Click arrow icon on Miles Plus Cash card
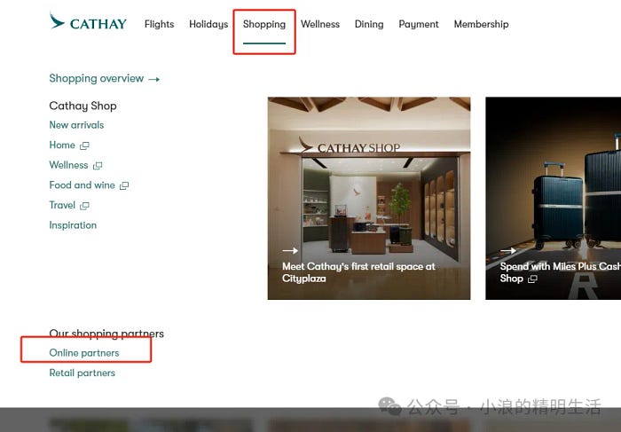 click(x=507, y=251)
